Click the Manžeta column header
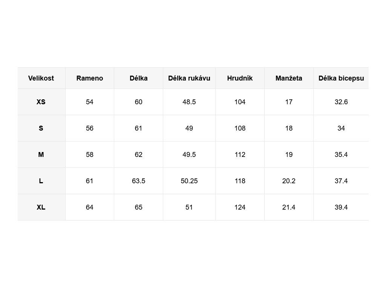386x289 pixels. click(289, 78)
